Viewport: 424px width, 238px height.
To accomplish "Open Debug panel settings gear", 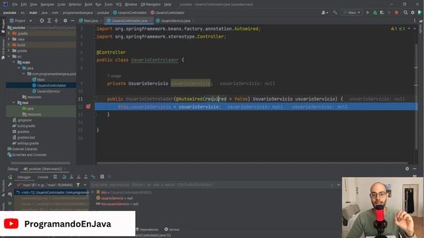I will (407, 169).
